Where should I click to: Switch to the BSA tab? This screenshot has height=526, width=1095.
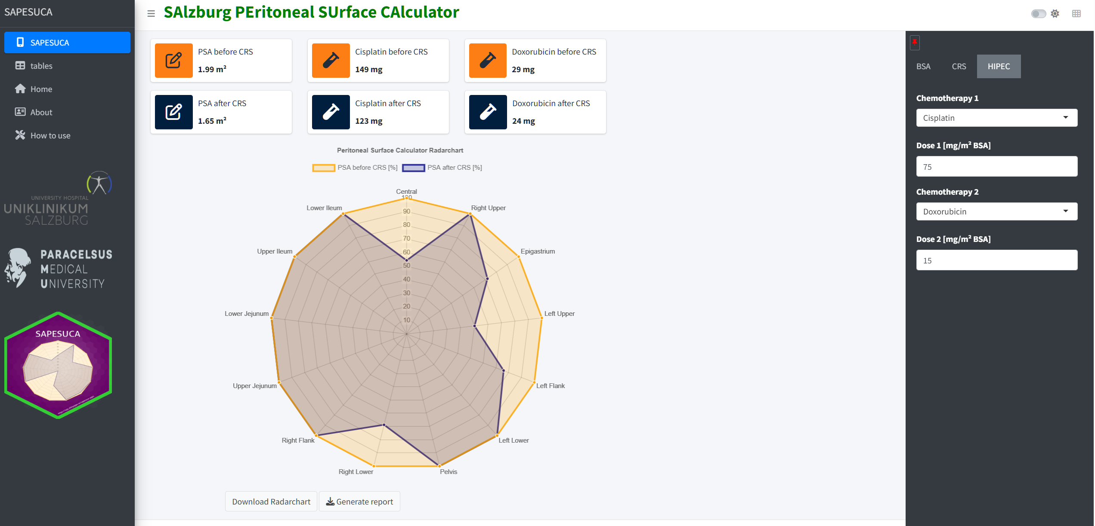923,67
